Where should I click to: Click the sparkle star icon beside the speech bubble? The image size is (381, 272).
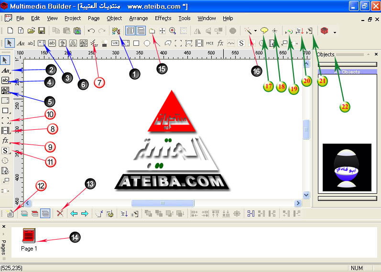[x=274, y=31]
